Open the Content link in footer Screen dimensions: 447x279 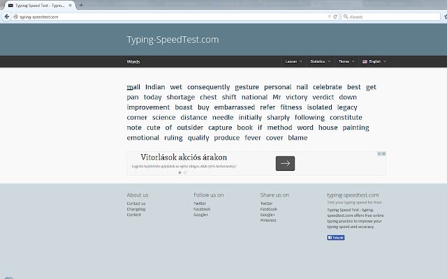click(133, 215)
